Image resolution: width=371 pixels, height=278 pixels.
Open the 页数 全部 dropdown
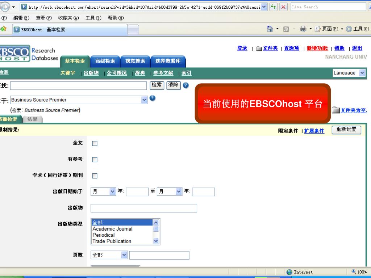pos(124,255)
